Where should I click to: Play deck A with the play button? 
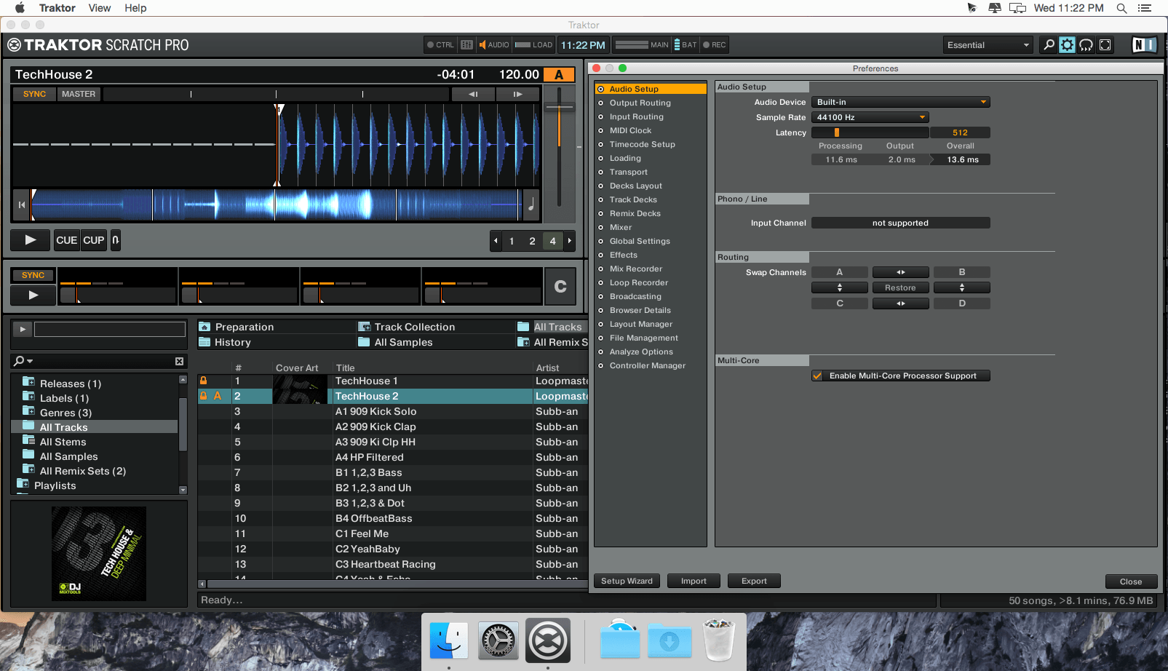coord(31,240)
